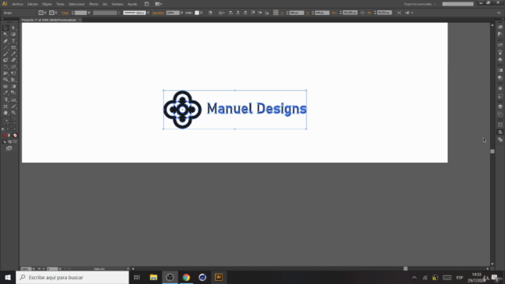Select the Magic Wand tool
The width and height of the screenshot is (505, 284).
[x=6, y=35]
